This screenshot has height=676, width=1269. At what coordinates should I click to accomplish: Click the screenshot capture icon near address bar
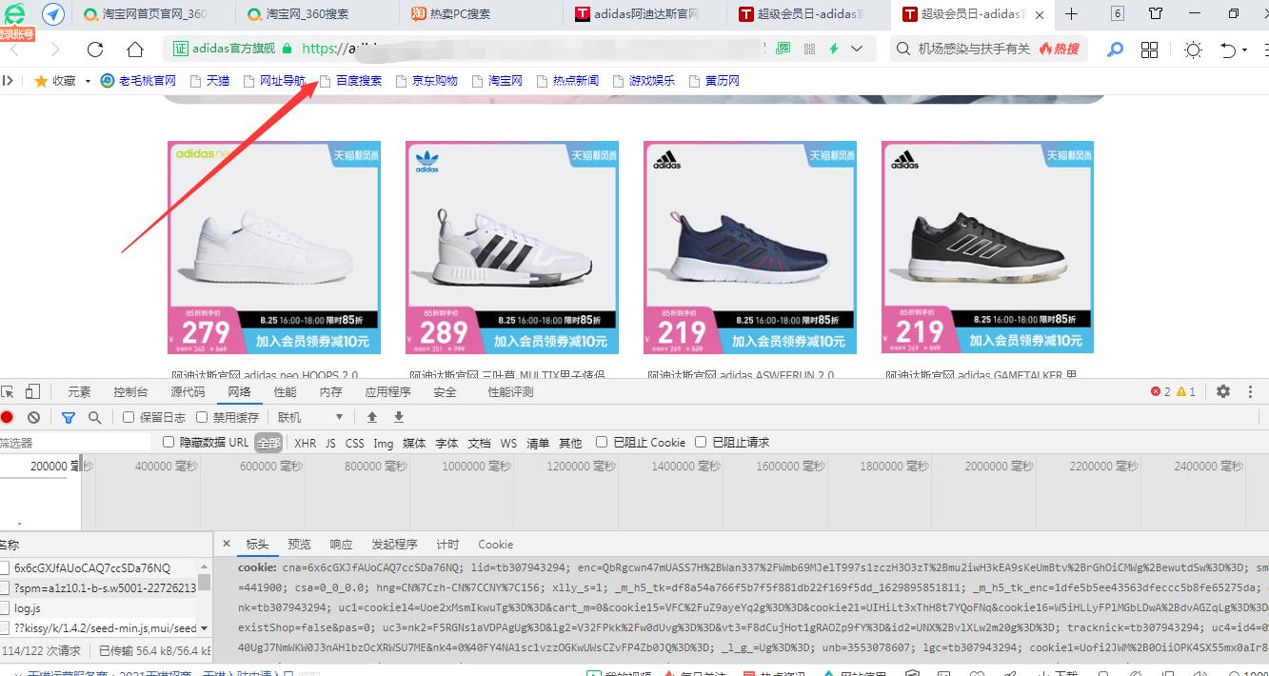coord(783,49)
